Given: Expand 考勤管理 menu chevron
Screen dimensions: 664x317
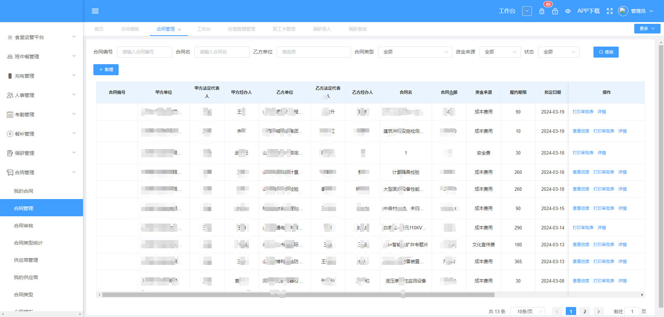Looking at the screenshot, I should coord(74,114).
